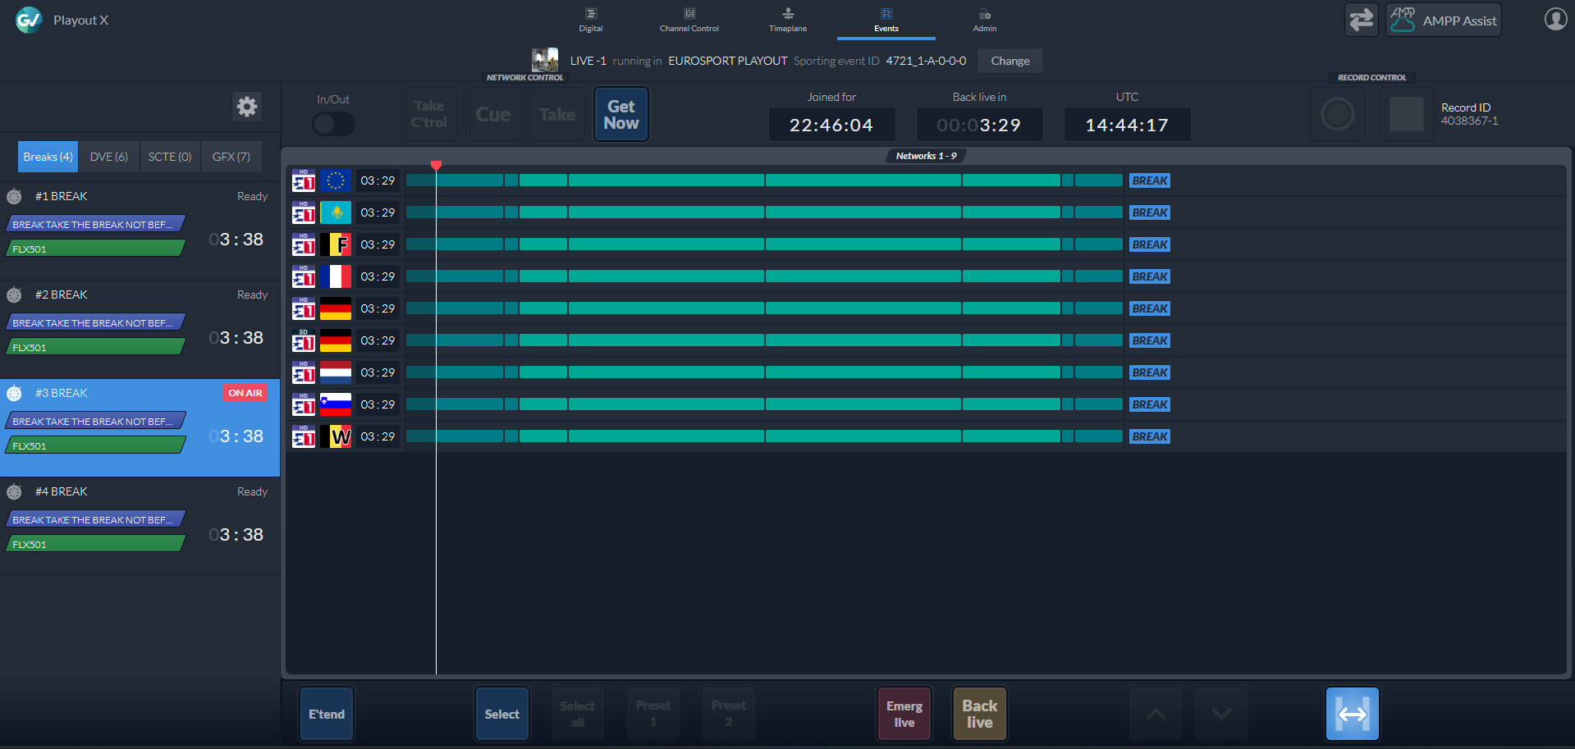Open Channel Control from top navigation

[689, 20]
